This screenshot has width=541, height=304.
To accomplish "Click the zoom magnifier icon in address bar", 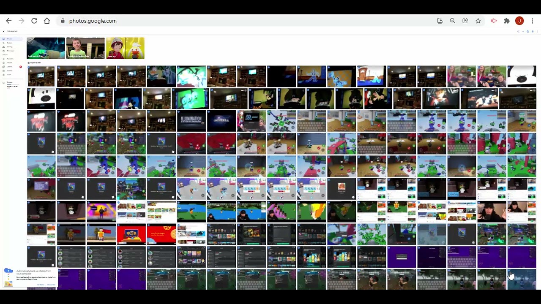I will pyautogui.click(x=453, y=21).
